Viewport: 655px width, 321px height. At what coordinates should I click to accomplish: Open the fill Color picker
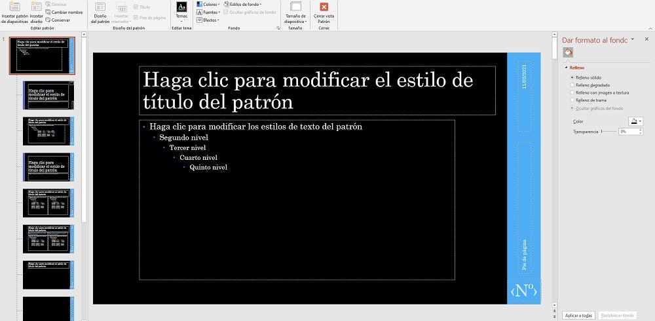click(635, 121)
